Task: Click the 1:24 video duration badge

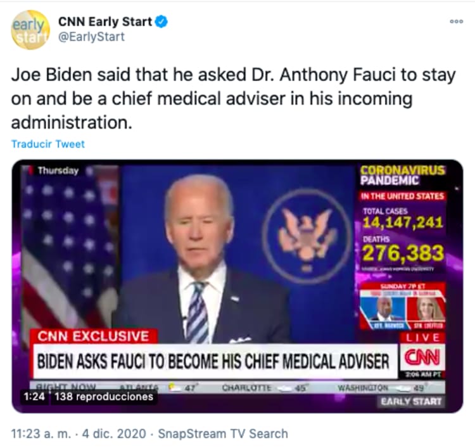Action: coord(34,396)
